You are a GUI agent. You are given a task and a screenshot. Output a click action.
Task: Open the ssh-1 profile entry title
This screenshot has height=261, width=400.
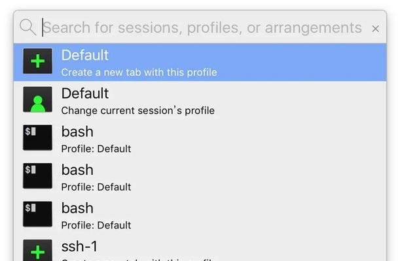coord(79,246)
